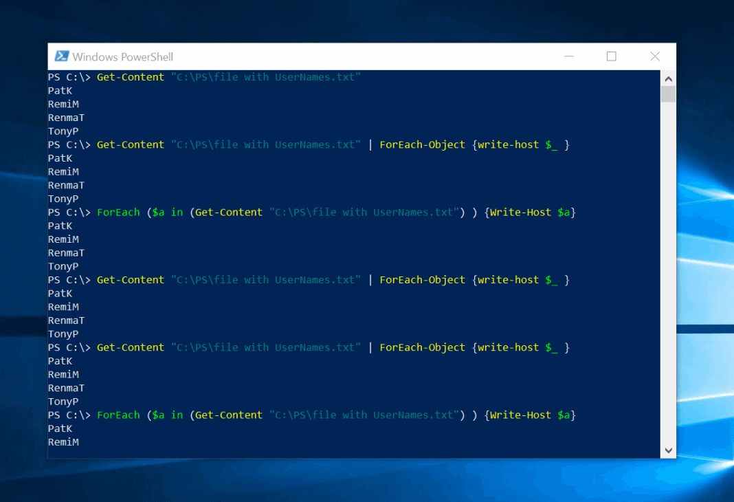Click the RenmaT username output

tap(66, 117)
